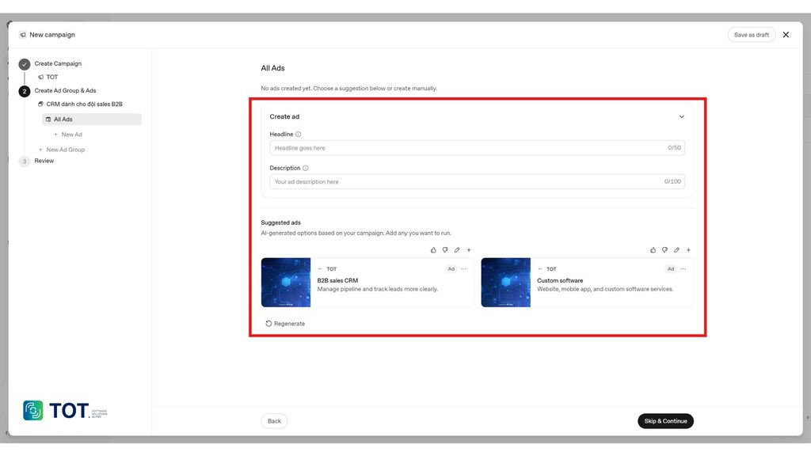Go to the Create Campaign step
811x456 pixels.
[x=58, y=63]
